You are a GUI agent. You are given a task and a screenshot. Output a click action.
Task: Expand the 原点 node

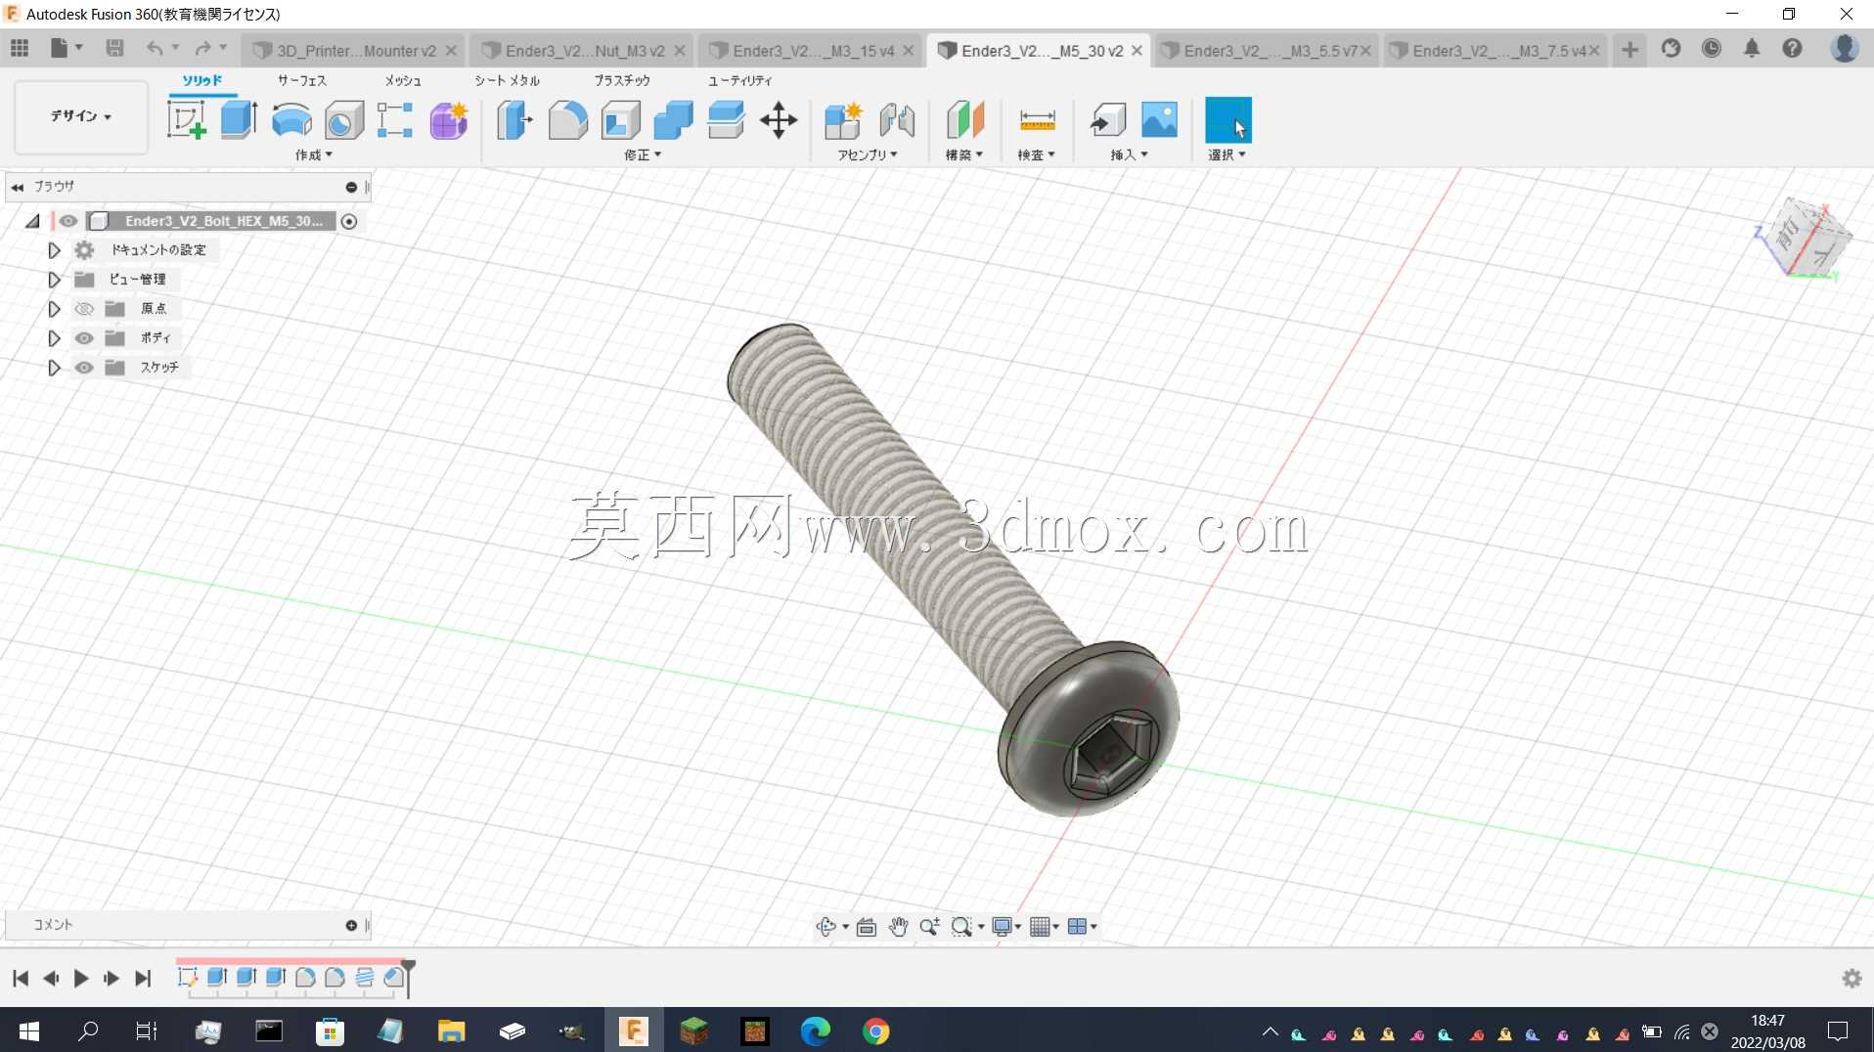[x=54, y=309]
